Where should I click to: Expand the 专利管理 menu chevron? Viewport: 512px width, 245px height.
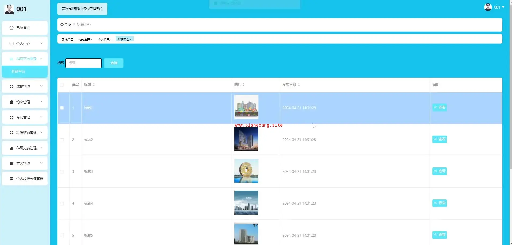(x=42, y=117)
